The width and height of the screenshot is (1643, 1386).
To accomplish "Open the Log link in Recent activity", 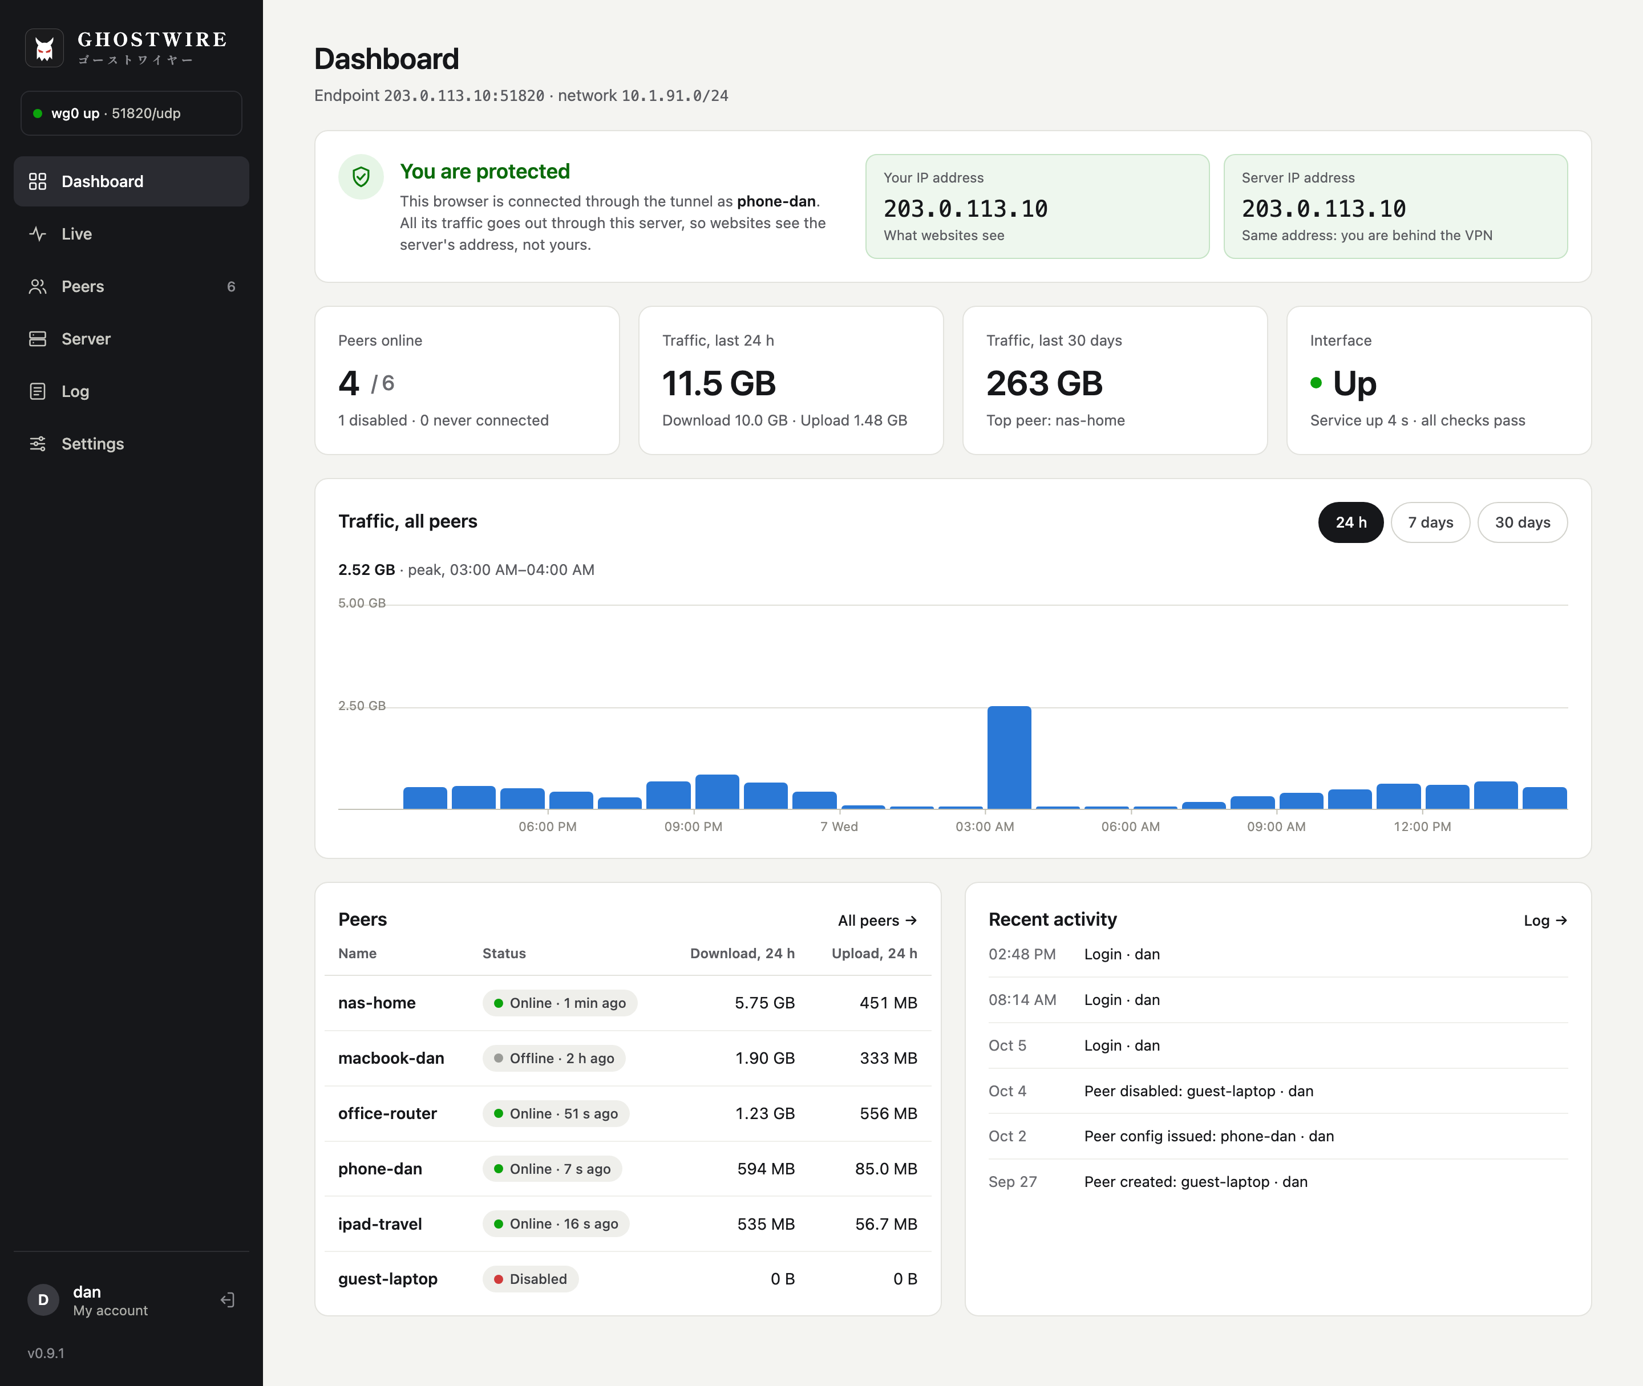I will click(x=1545, y=920).
